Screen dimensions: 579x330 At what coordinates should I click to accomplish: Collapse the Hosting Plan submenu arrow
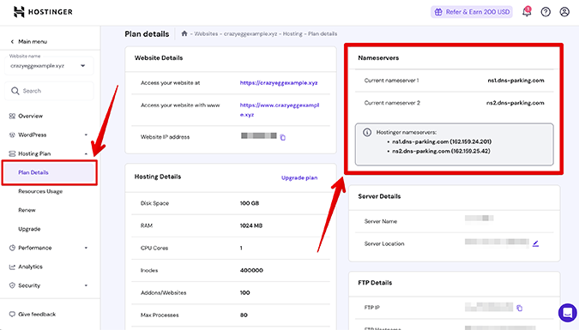[x=86, y=153]
